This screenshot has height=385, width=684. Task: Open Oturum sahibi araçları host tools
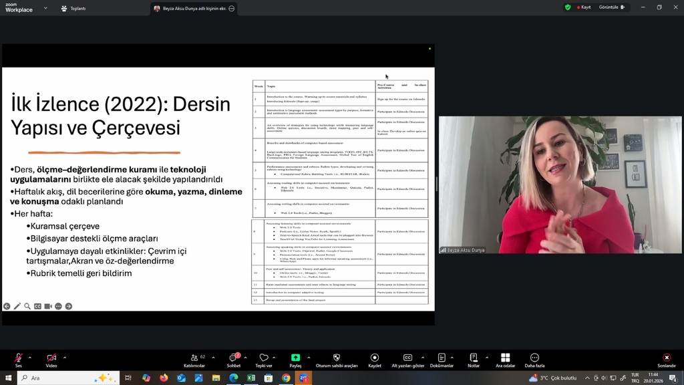pyautogui.click(x=337, y=358)
